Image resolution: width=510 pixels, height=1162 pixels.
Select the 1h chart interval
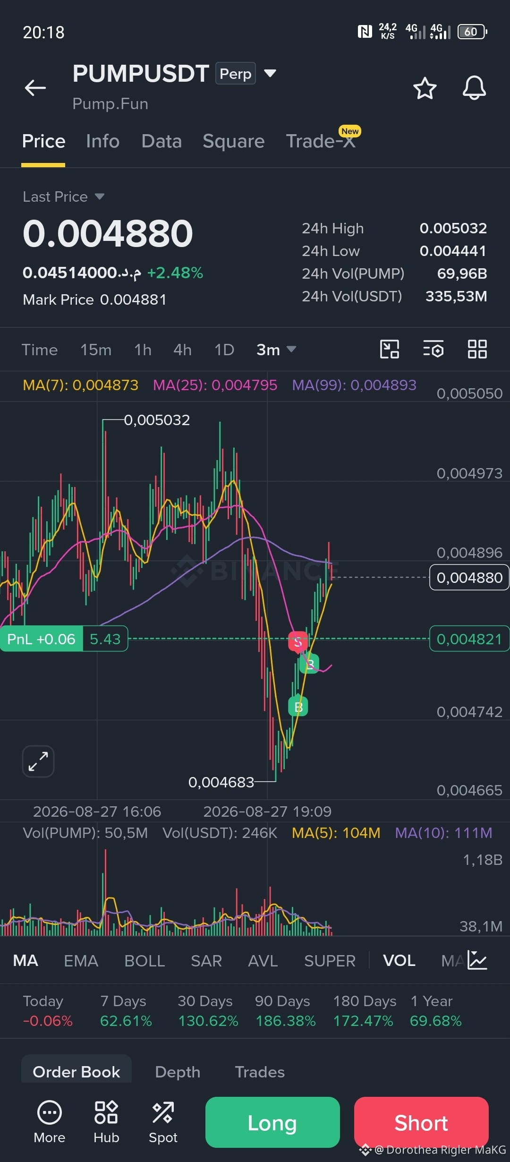143,350
